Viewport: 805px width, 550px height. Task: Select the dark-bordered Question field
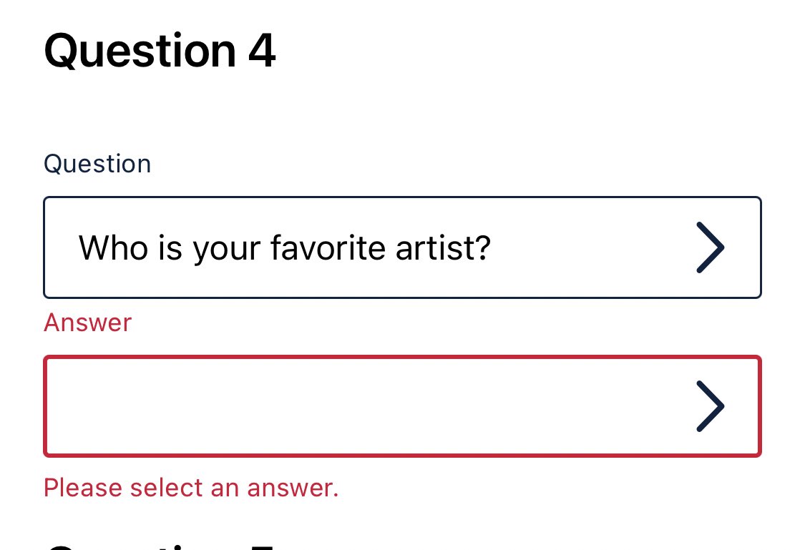pyautogui.click(x=402, y=247)
